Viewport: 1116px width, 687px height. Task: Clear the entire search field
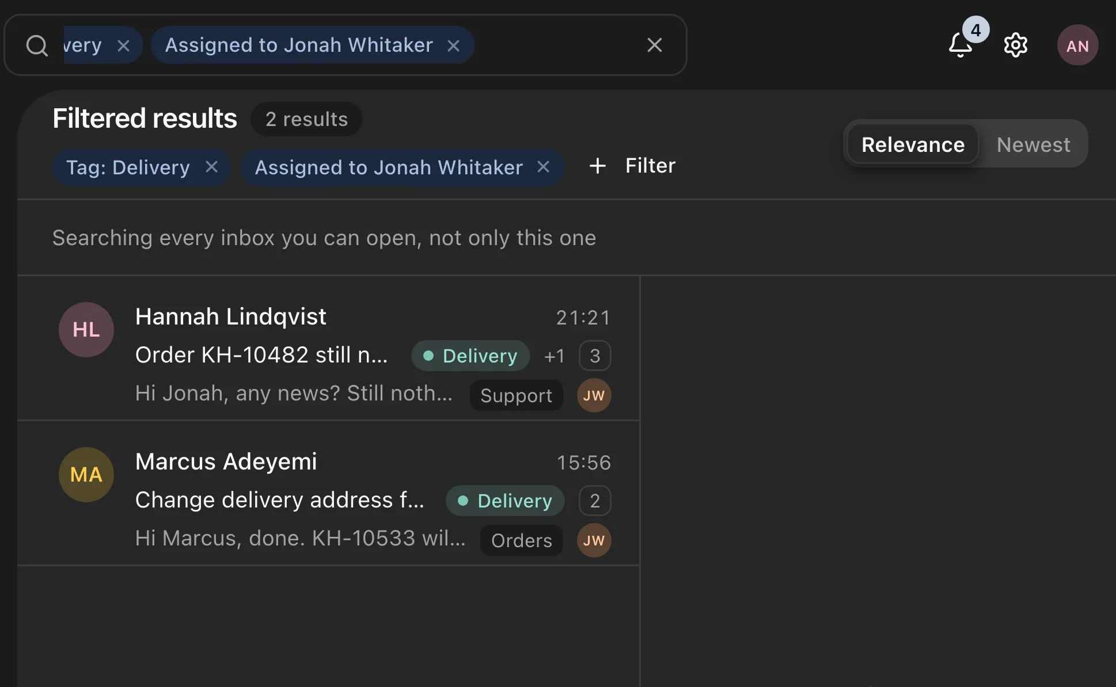(654, 45)
